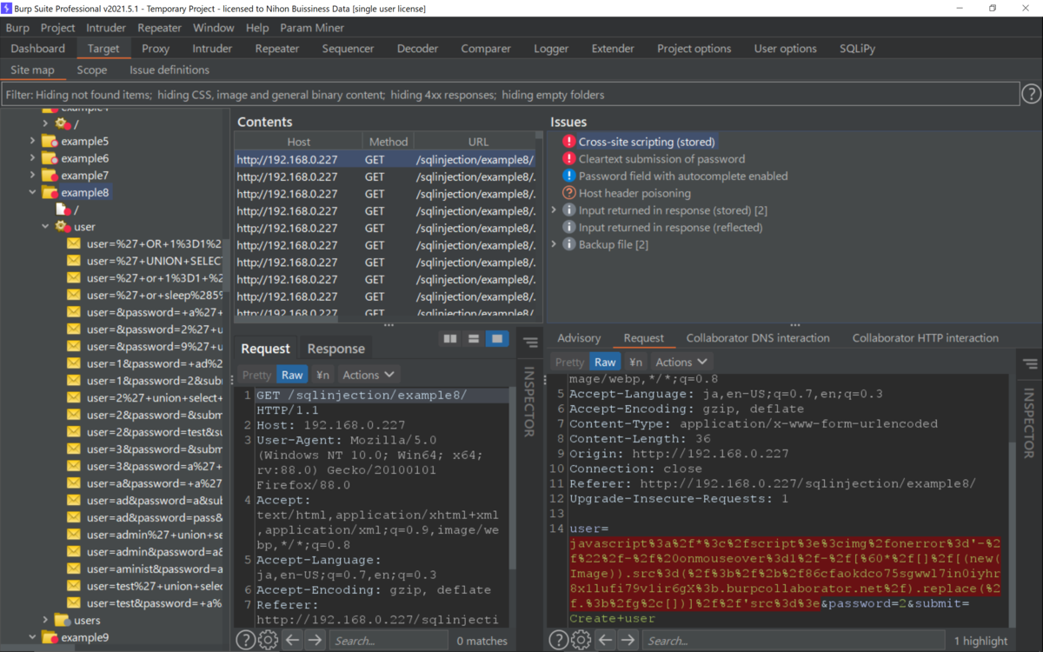Expand the example7 tree node

(x=33, y=176)
